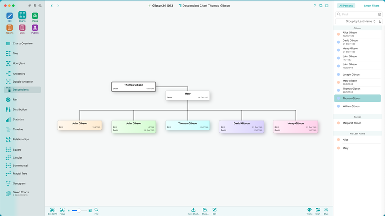Click the David Gibson chart box
This screenshot has width=385, height=216.
click(242, 126)
